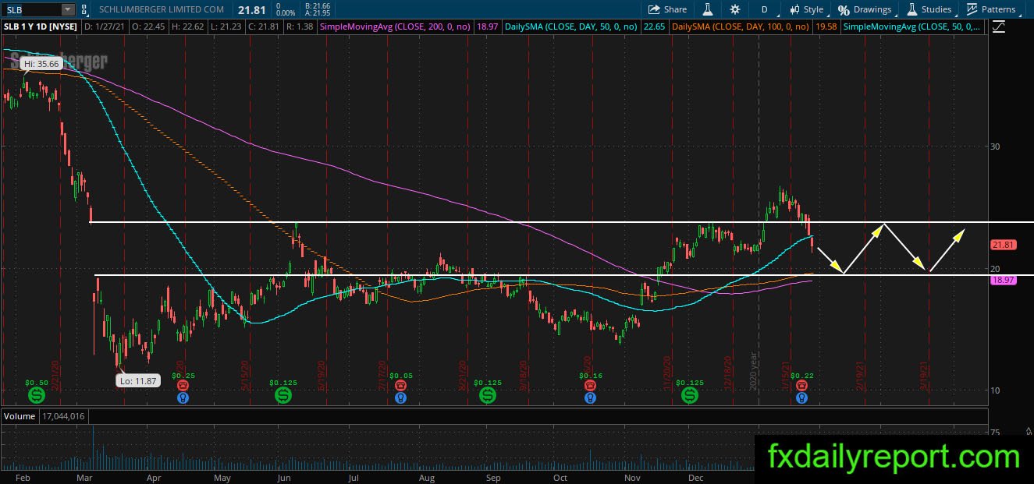
Task: Open the flask OnDemand icon
Action: coord(708,9)
